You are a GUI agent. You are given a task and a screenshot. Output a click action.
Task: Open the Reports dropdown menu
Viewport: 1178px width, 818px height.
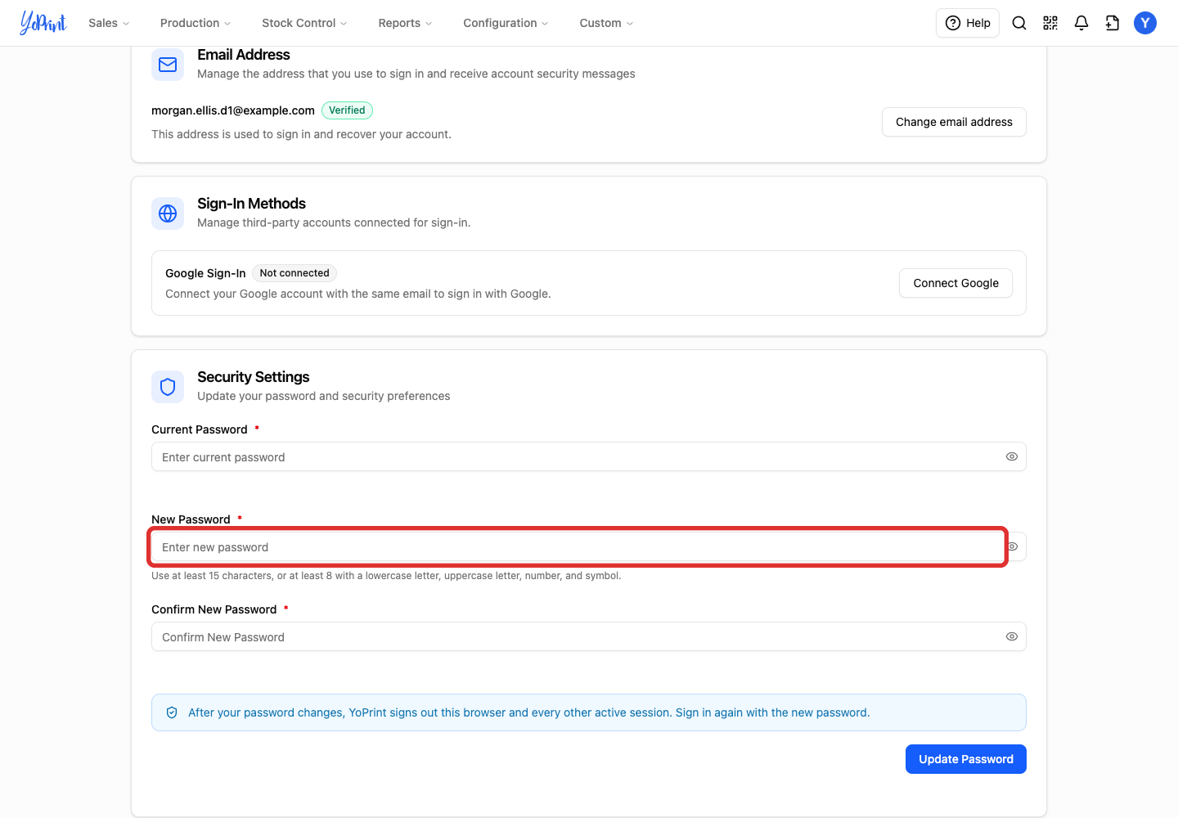[x=405, y=23]
